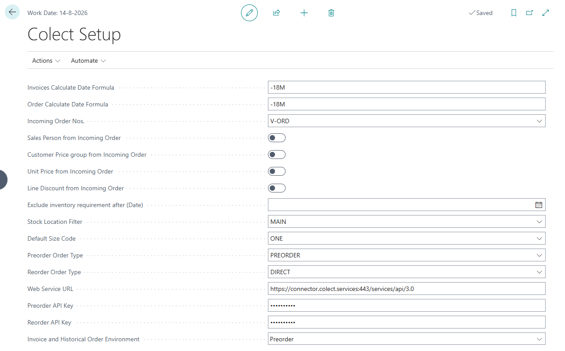Click the expand to full screen arrows icon
This screenshot has width=565, height=351.
546,13
